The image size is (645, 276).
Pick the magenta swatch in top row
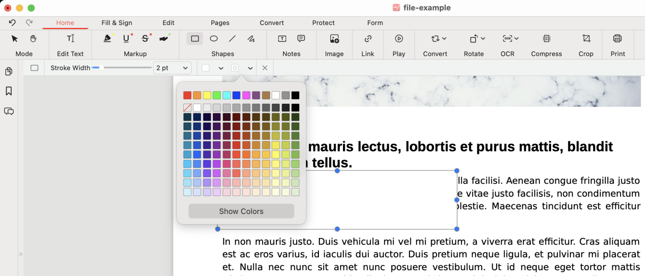pyautogui.click(x=246, y=95)
